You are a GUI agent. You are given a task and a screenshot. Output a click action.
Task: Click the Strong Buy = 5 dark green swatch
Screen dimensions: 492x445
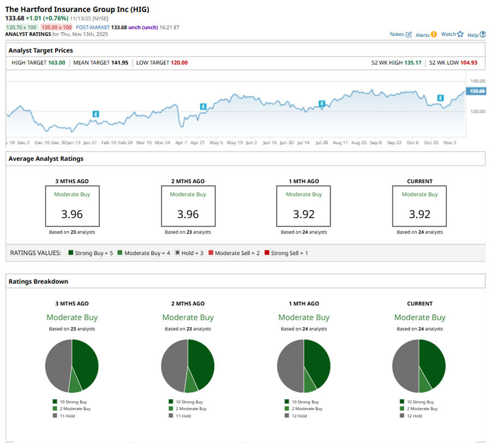point(71,253)
